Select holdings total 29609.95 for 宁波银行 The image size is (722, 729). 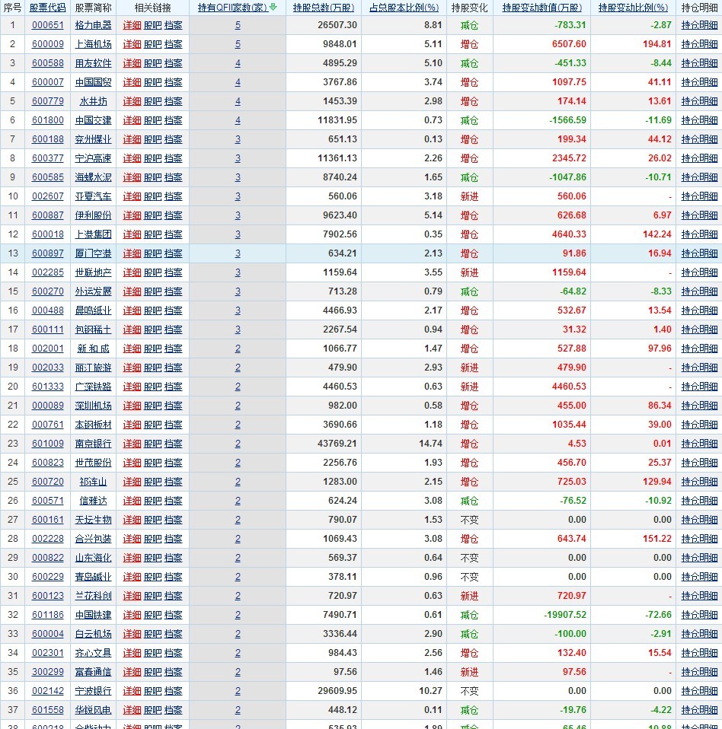pos(337,692)
